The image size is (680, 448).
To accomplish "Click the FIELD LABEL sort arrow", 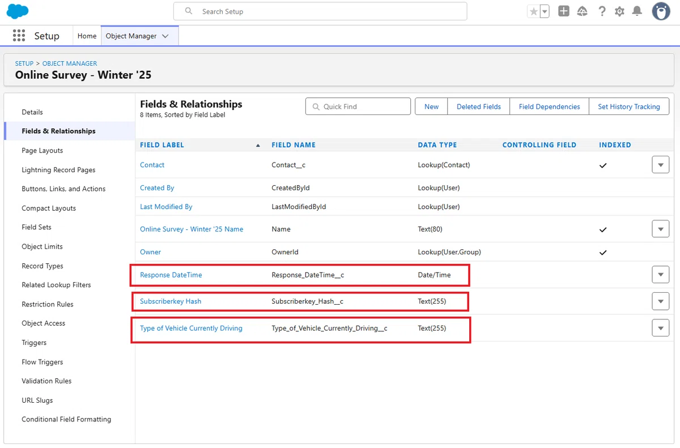I will point(258,146).
